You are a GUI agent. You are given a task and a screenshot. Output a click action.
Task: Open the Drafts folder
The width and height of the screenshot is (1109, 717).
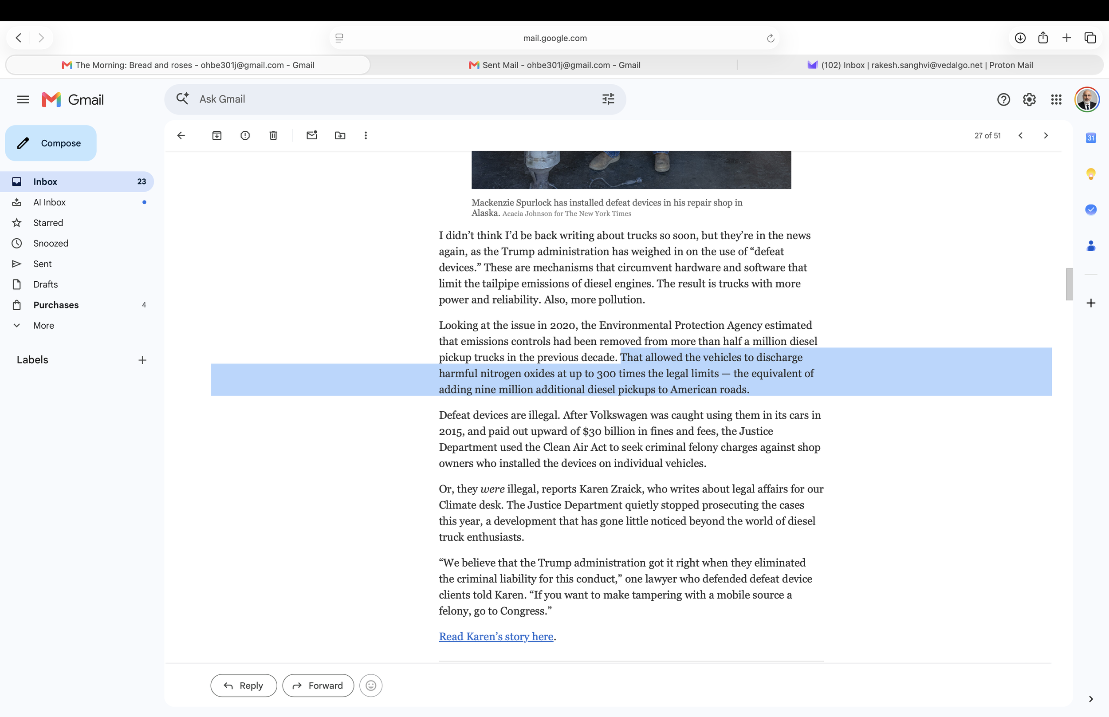click(x=77, y=284)
